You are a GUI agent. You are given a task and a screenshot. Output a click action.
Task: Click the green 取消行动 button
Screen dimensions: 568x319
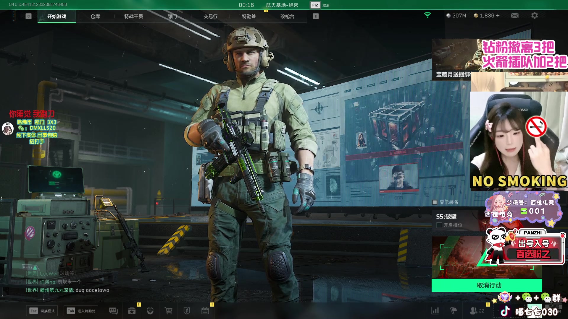487,285
